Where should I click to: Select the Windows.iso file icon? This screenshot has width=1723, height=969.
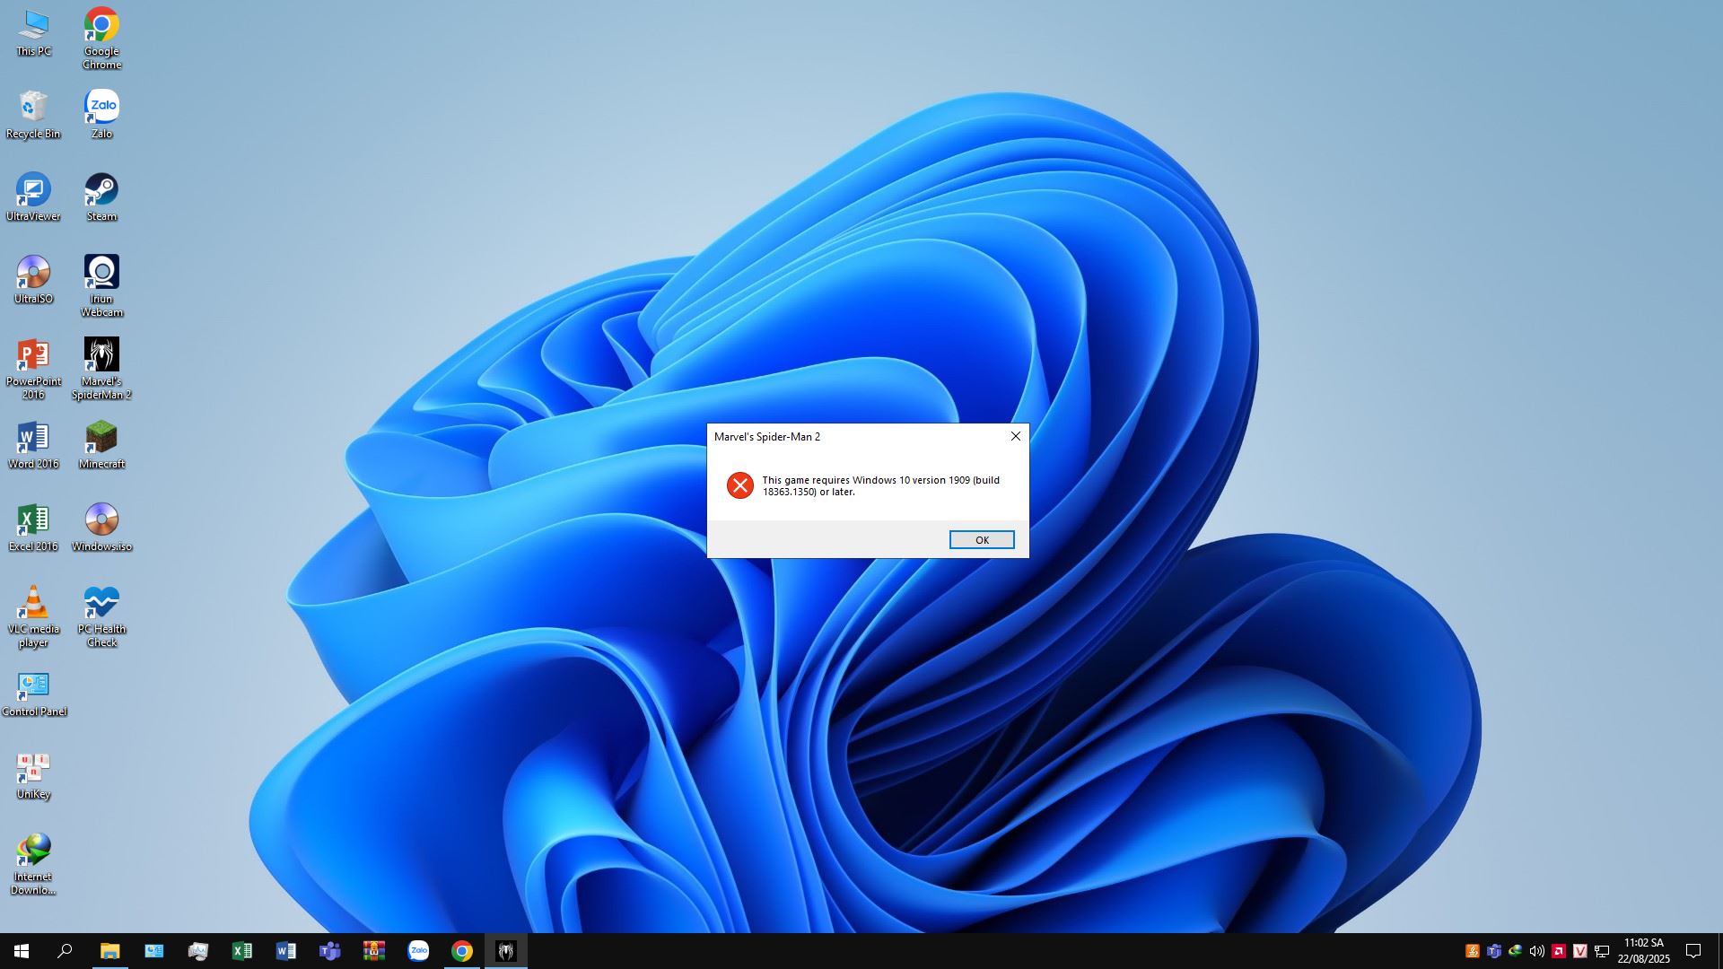101,521
